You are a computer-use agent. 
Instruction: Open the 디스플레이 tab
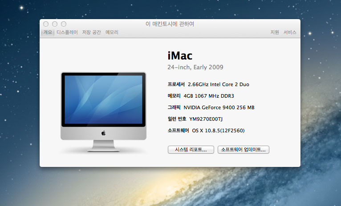[67, 32]
